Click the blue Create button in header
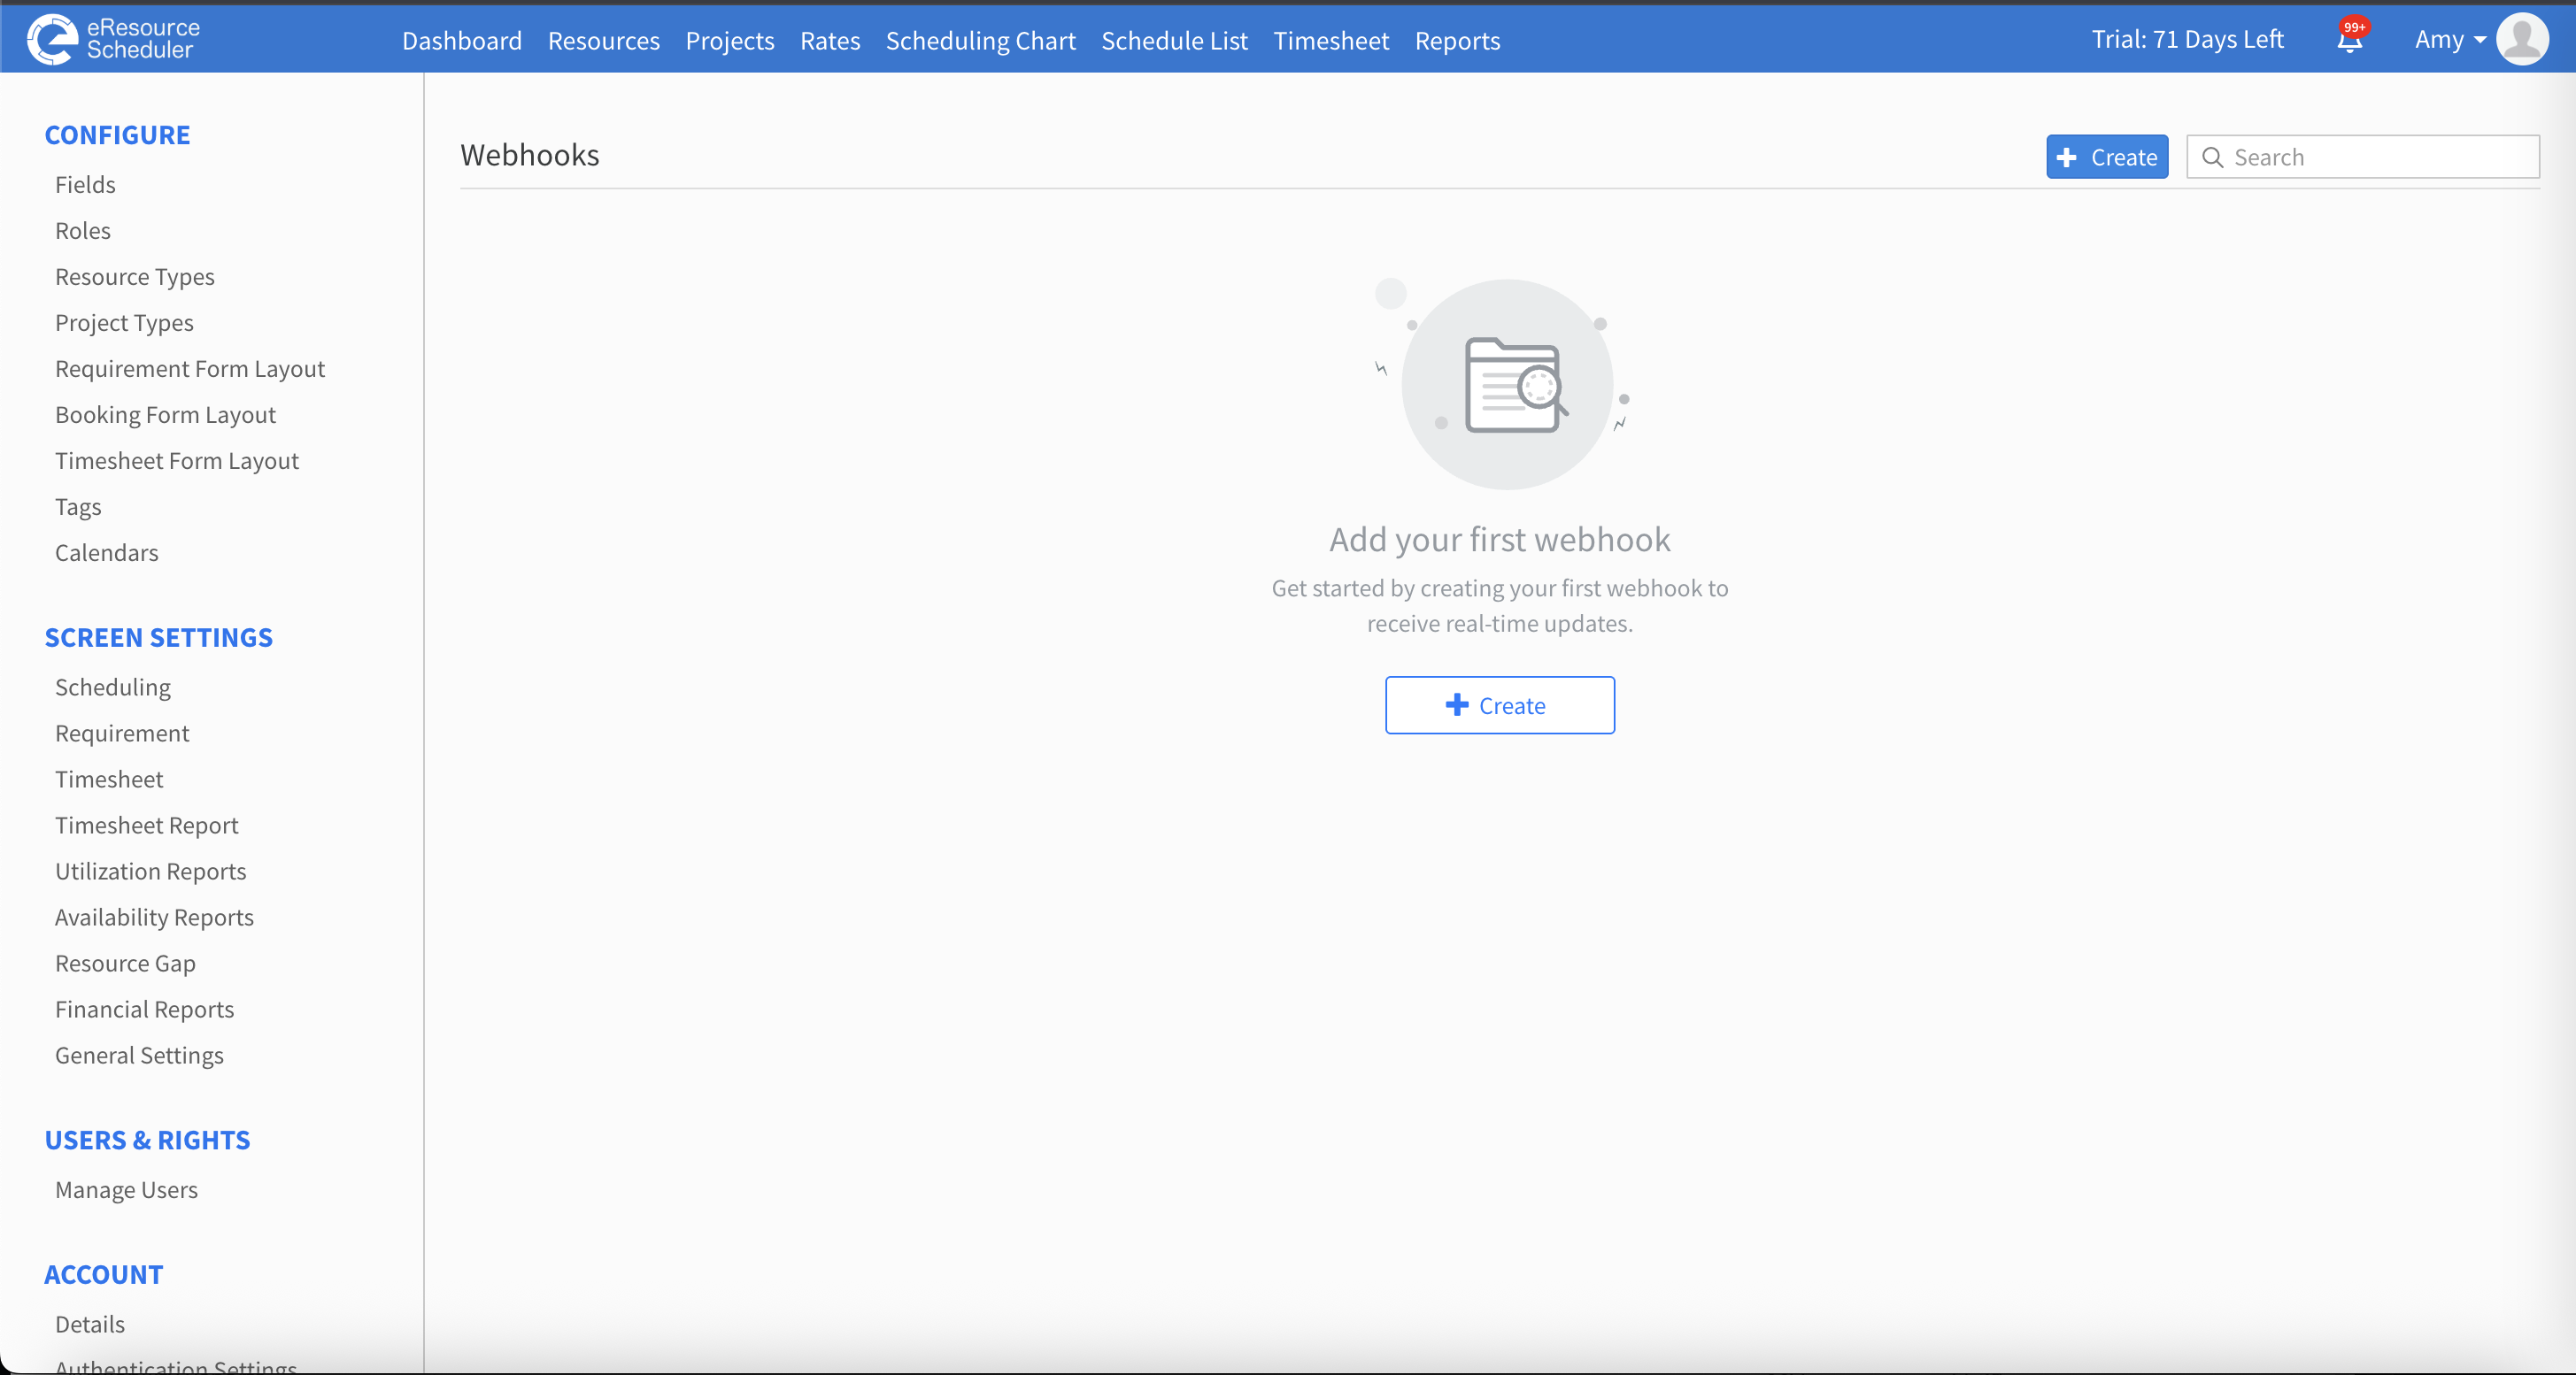Image resolution: width=2576 pixels, height=1375 pixels. (2107, 157)
